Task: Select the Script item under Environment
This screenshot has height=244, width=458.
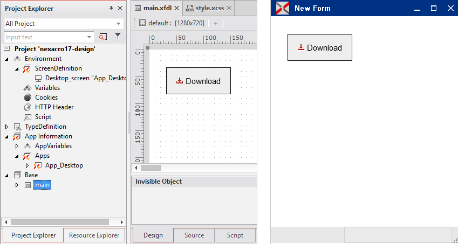Action: pos(43,117)
